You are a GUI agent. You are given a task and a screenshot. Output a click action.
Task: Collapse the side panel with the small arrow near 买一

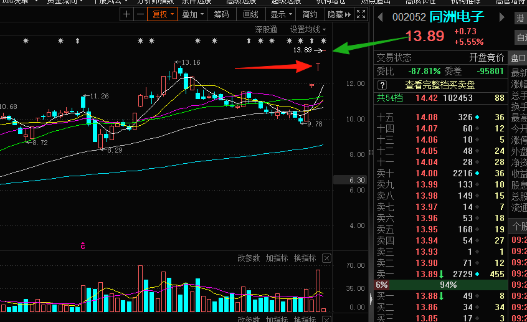point(371,299)
